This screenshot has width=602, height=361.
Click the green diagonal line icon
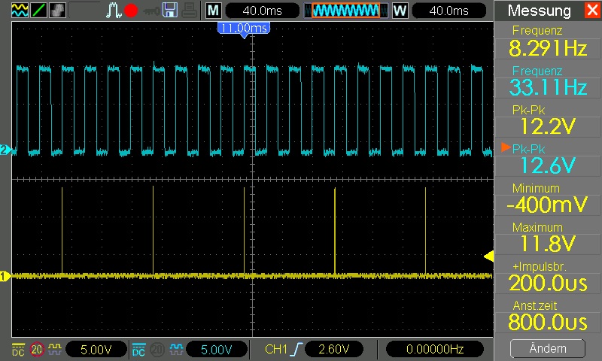click(39, 11)
